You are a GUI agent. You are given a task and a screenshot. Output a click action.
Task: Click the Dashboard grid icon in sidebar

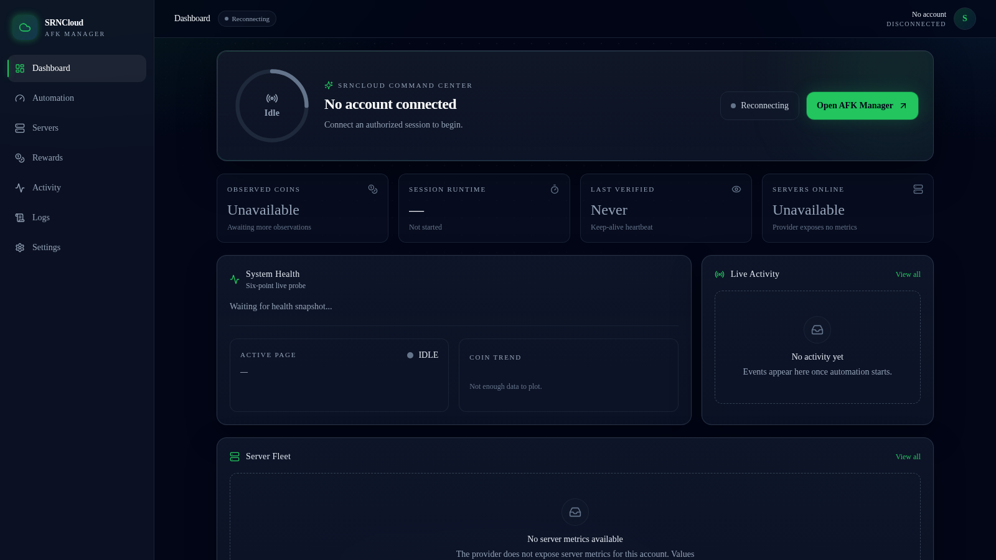pos(20,68)
